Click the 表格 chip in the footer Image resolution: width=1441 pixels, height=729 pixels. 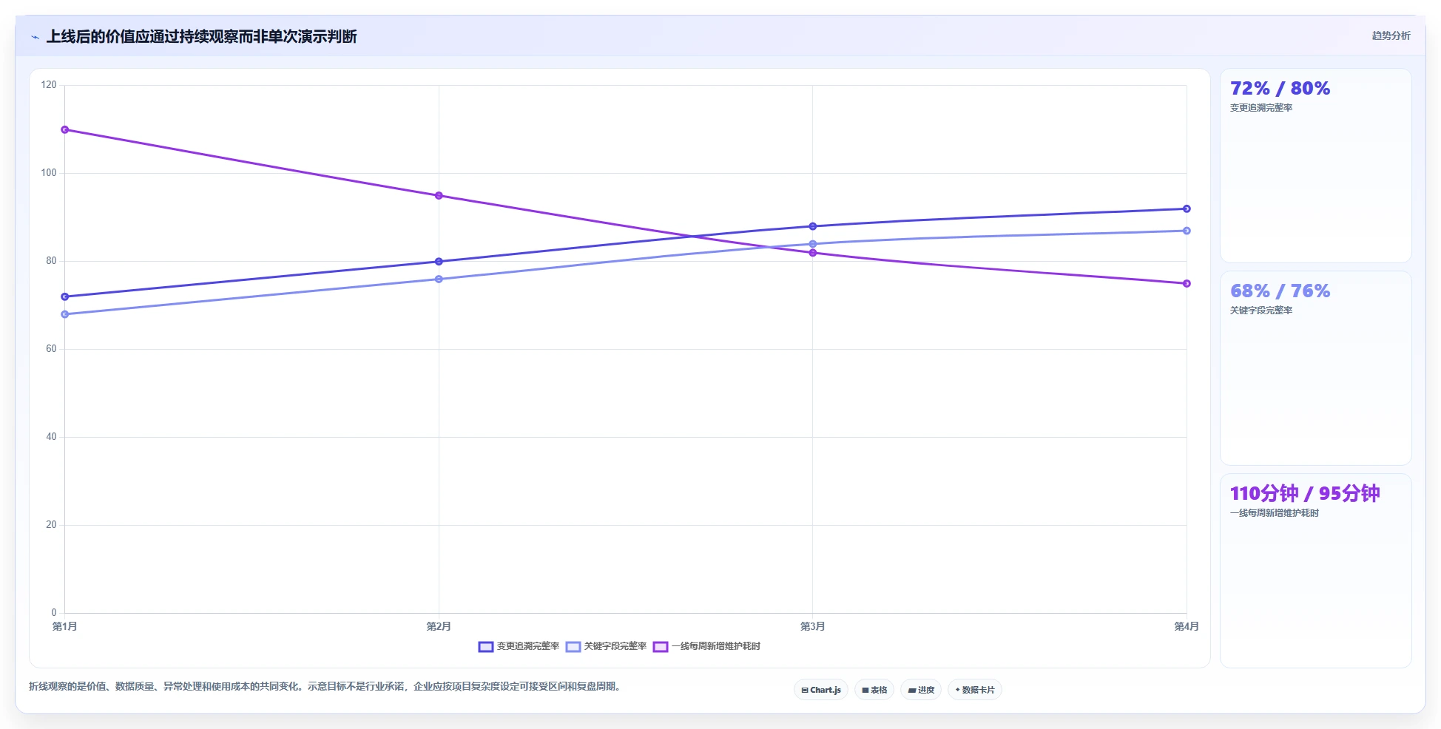pyautogui.click(x=874, y=690)
